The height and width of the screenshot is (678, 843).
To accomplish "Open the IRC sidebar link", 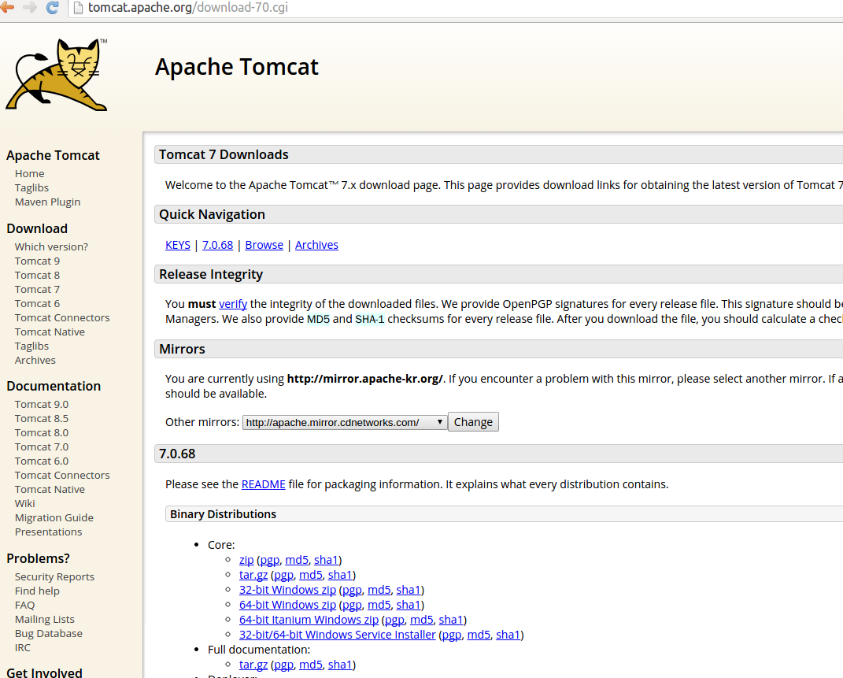I will click(x=23, y=648).
